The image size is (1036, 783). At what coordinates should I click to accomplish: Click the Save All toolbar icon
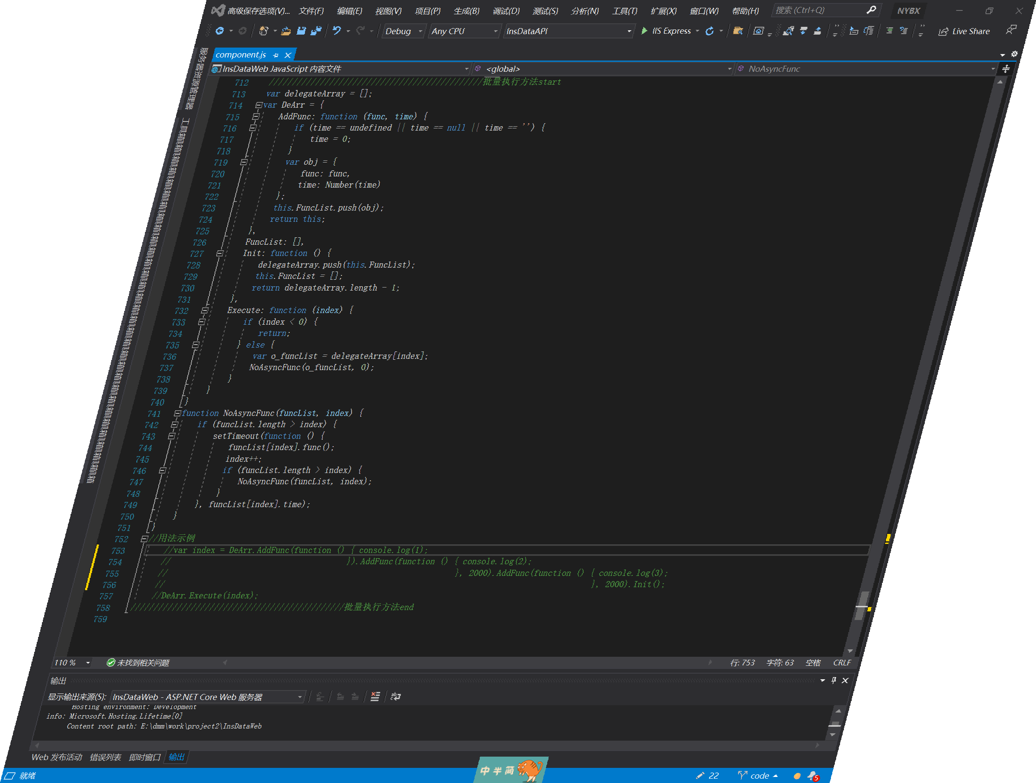[317, 31]
